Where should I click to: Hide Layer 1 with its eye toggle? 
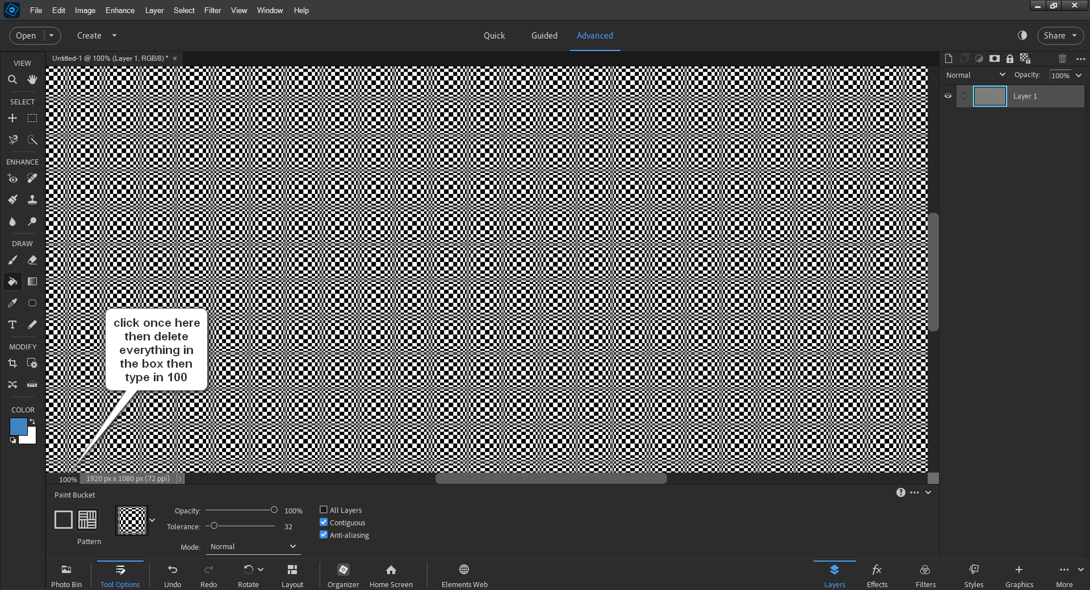coord(948,96)
